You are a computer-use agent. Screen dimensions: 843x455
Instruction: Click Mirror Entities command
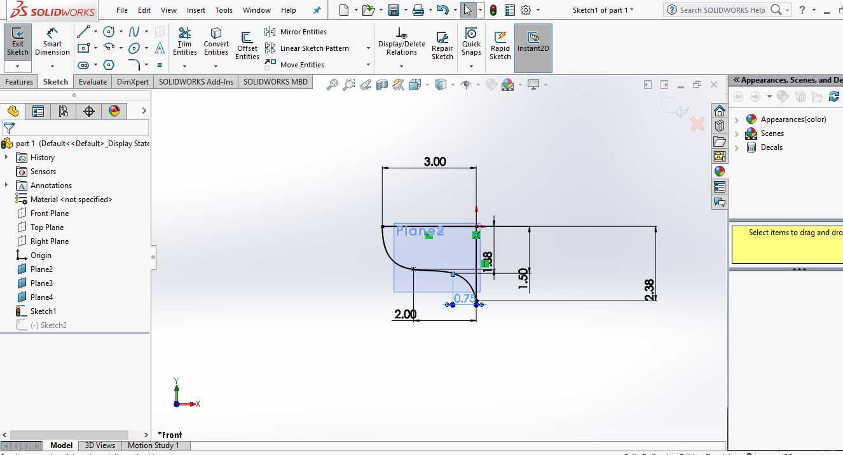(x=296, y=32)
